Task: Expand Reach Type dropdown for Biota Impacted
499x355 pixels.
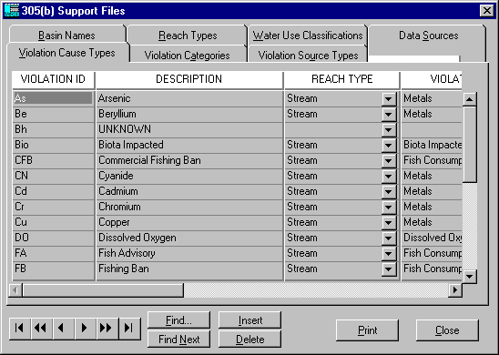Action: (x=388, y=146)
